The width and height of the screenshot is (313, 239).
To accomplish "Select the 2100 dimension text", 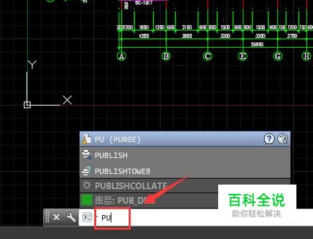I will coord(187,27).
